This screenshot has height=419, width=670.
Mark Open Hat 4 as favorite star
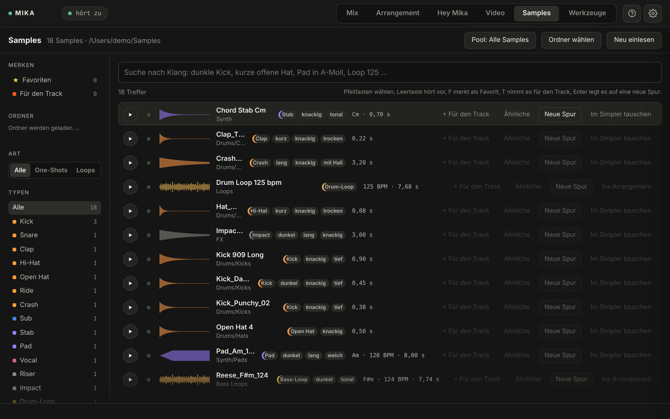149,332
